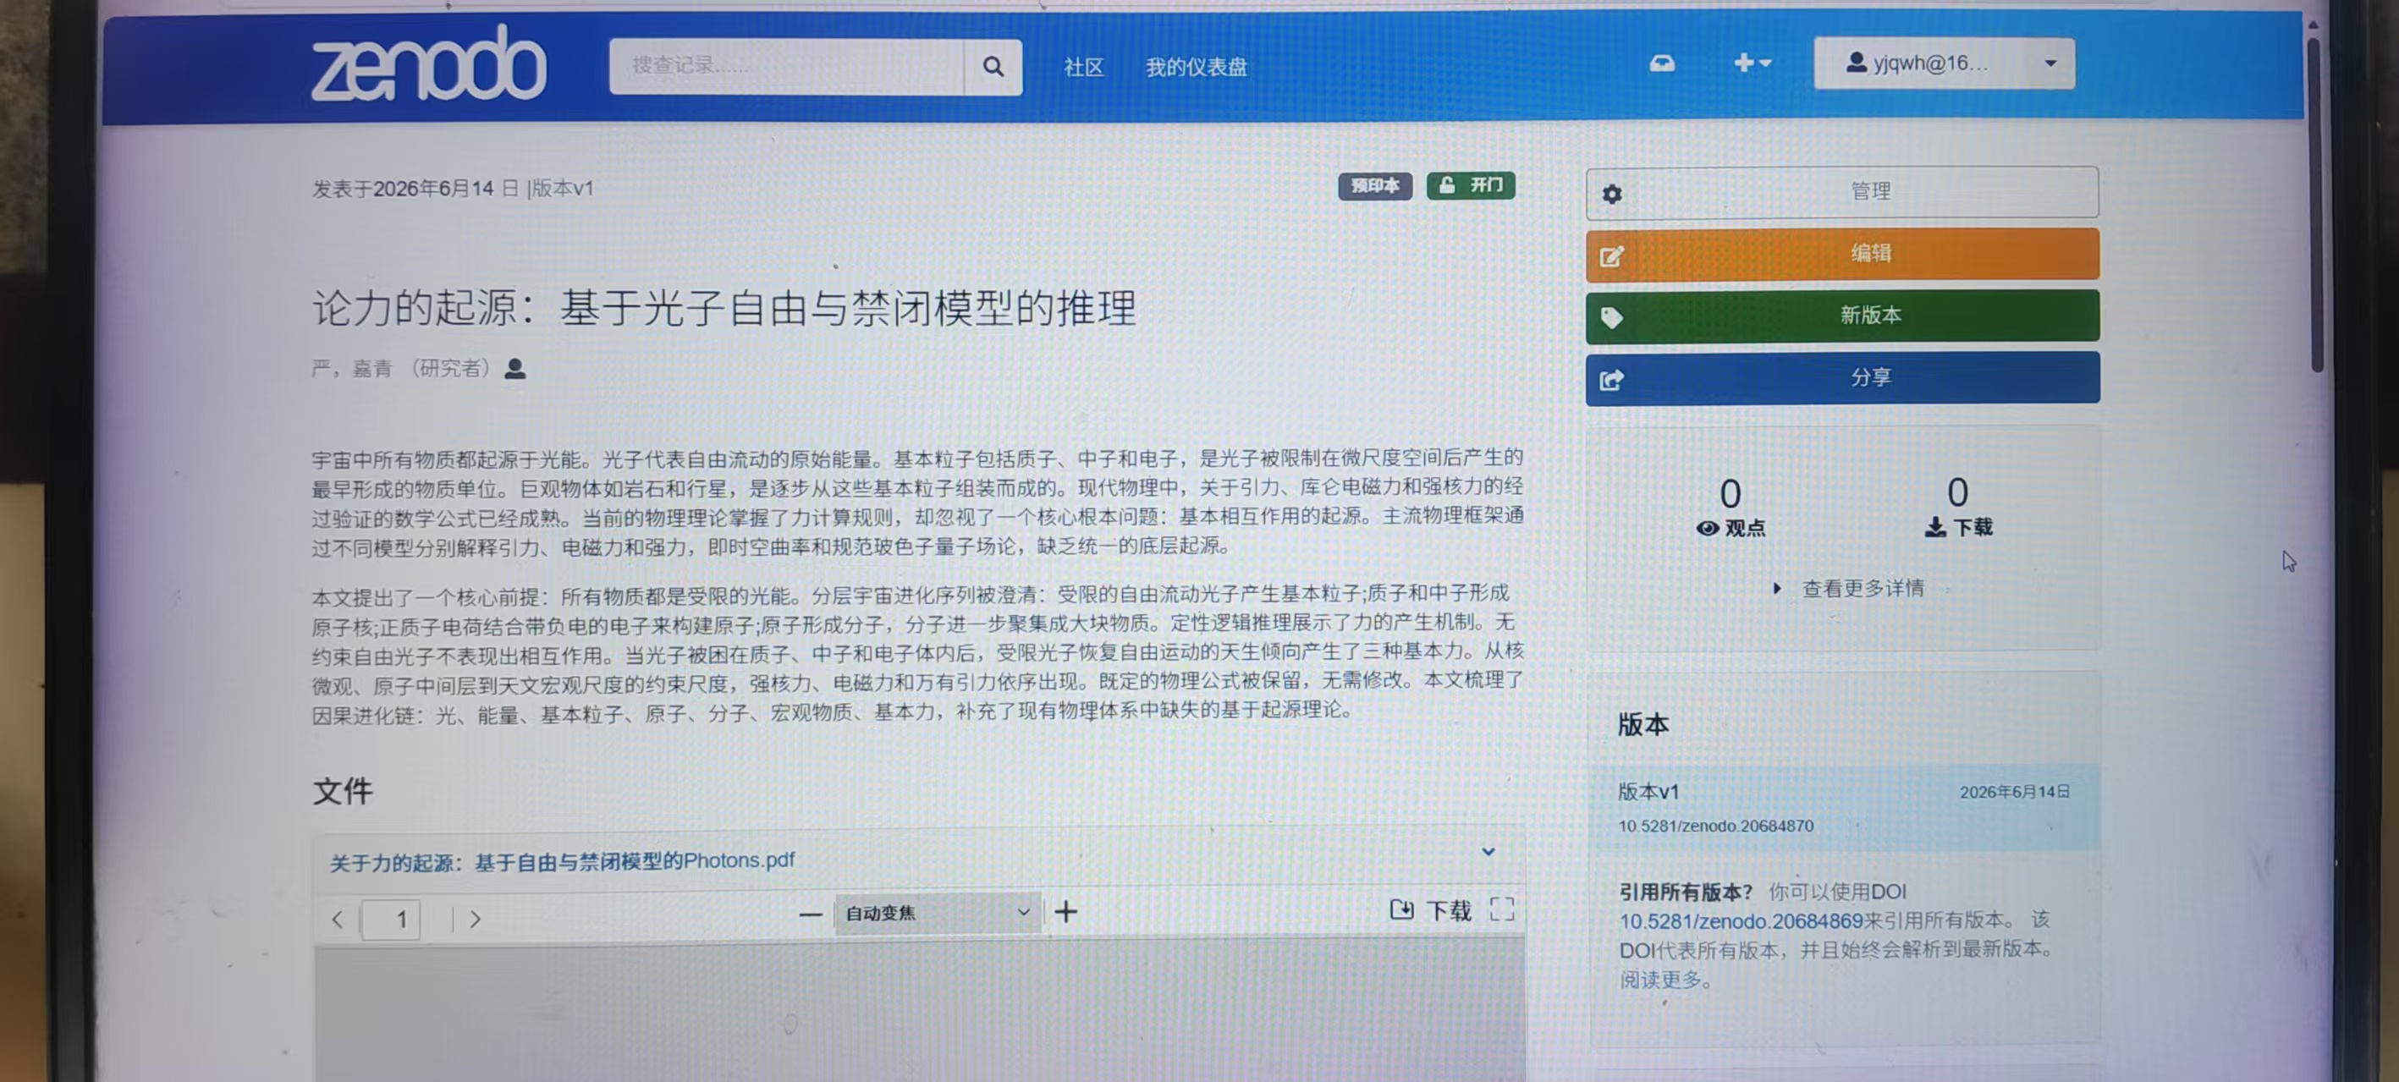Click the PDF viewer fullscreen icon
The height and width of the screenshot is (1082, 2399).
[1501, 909]
